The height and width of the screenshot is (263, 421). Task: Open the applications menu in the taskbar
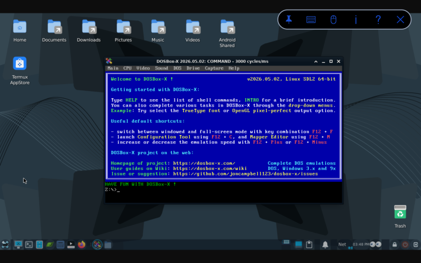pos(5,244)
